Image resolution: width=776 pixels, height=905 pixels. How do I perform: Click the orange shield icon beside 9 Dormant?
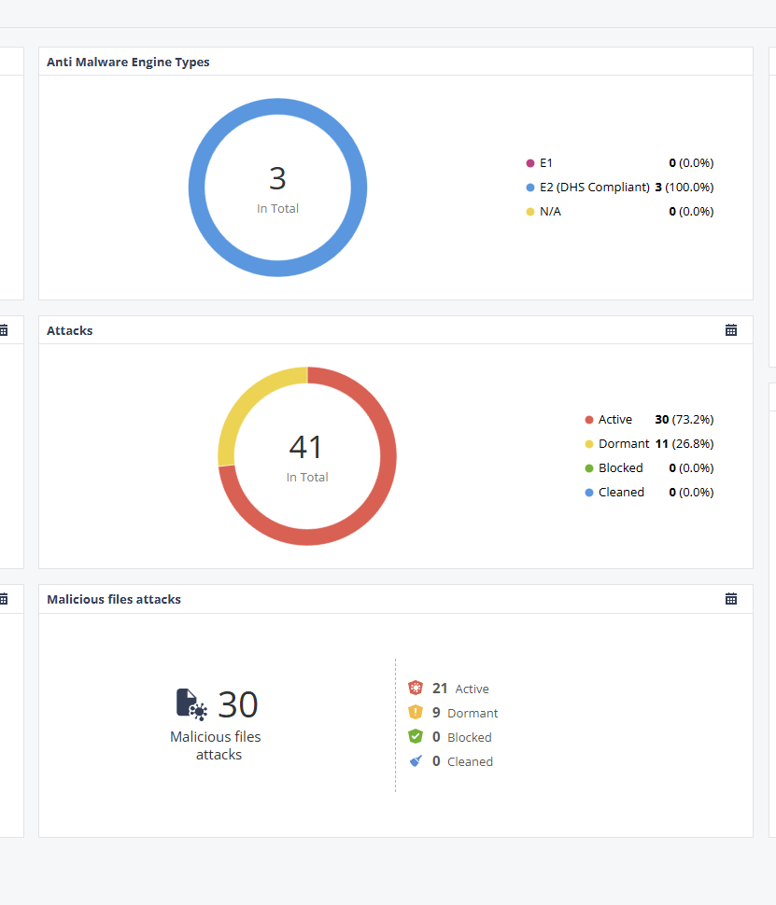coord(416,712)
